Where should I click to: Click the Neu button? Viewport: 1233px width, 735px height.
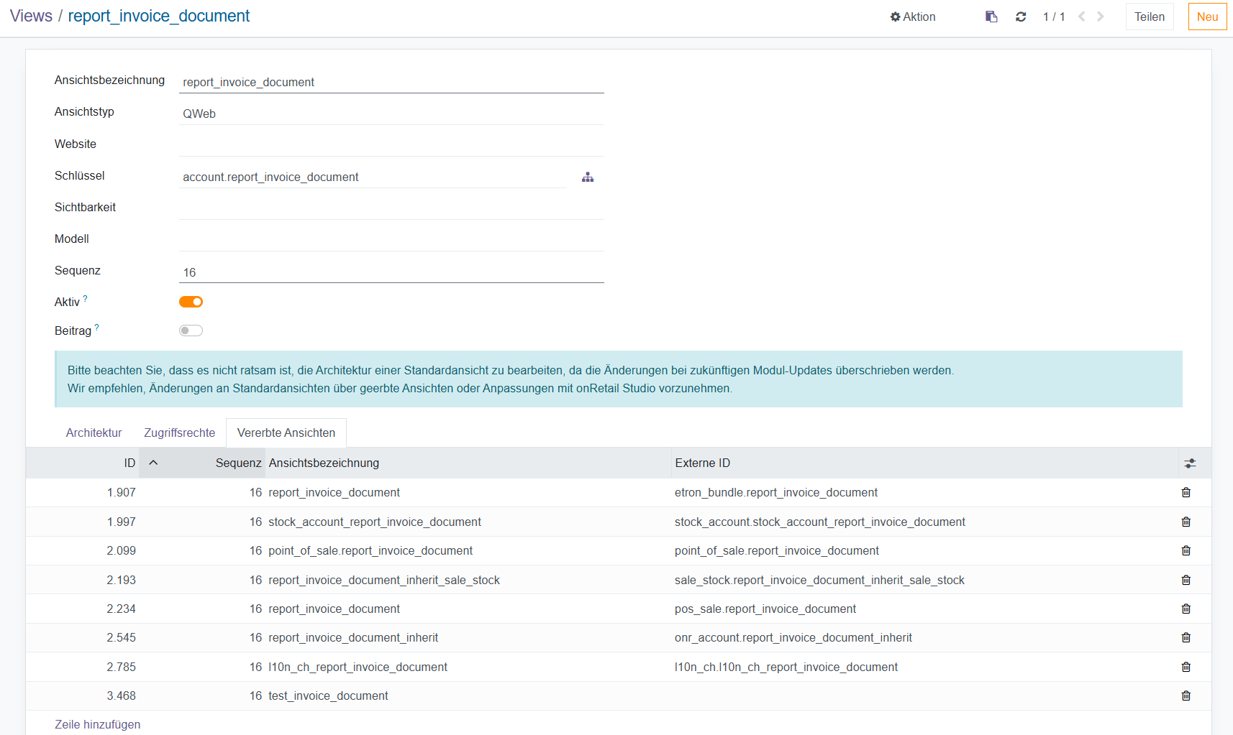coord(1207,17)
